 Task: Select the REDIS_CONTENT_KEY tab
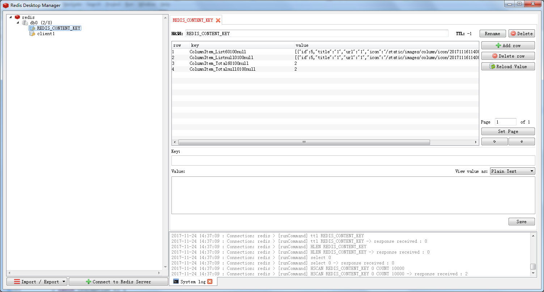pos(193,20)
